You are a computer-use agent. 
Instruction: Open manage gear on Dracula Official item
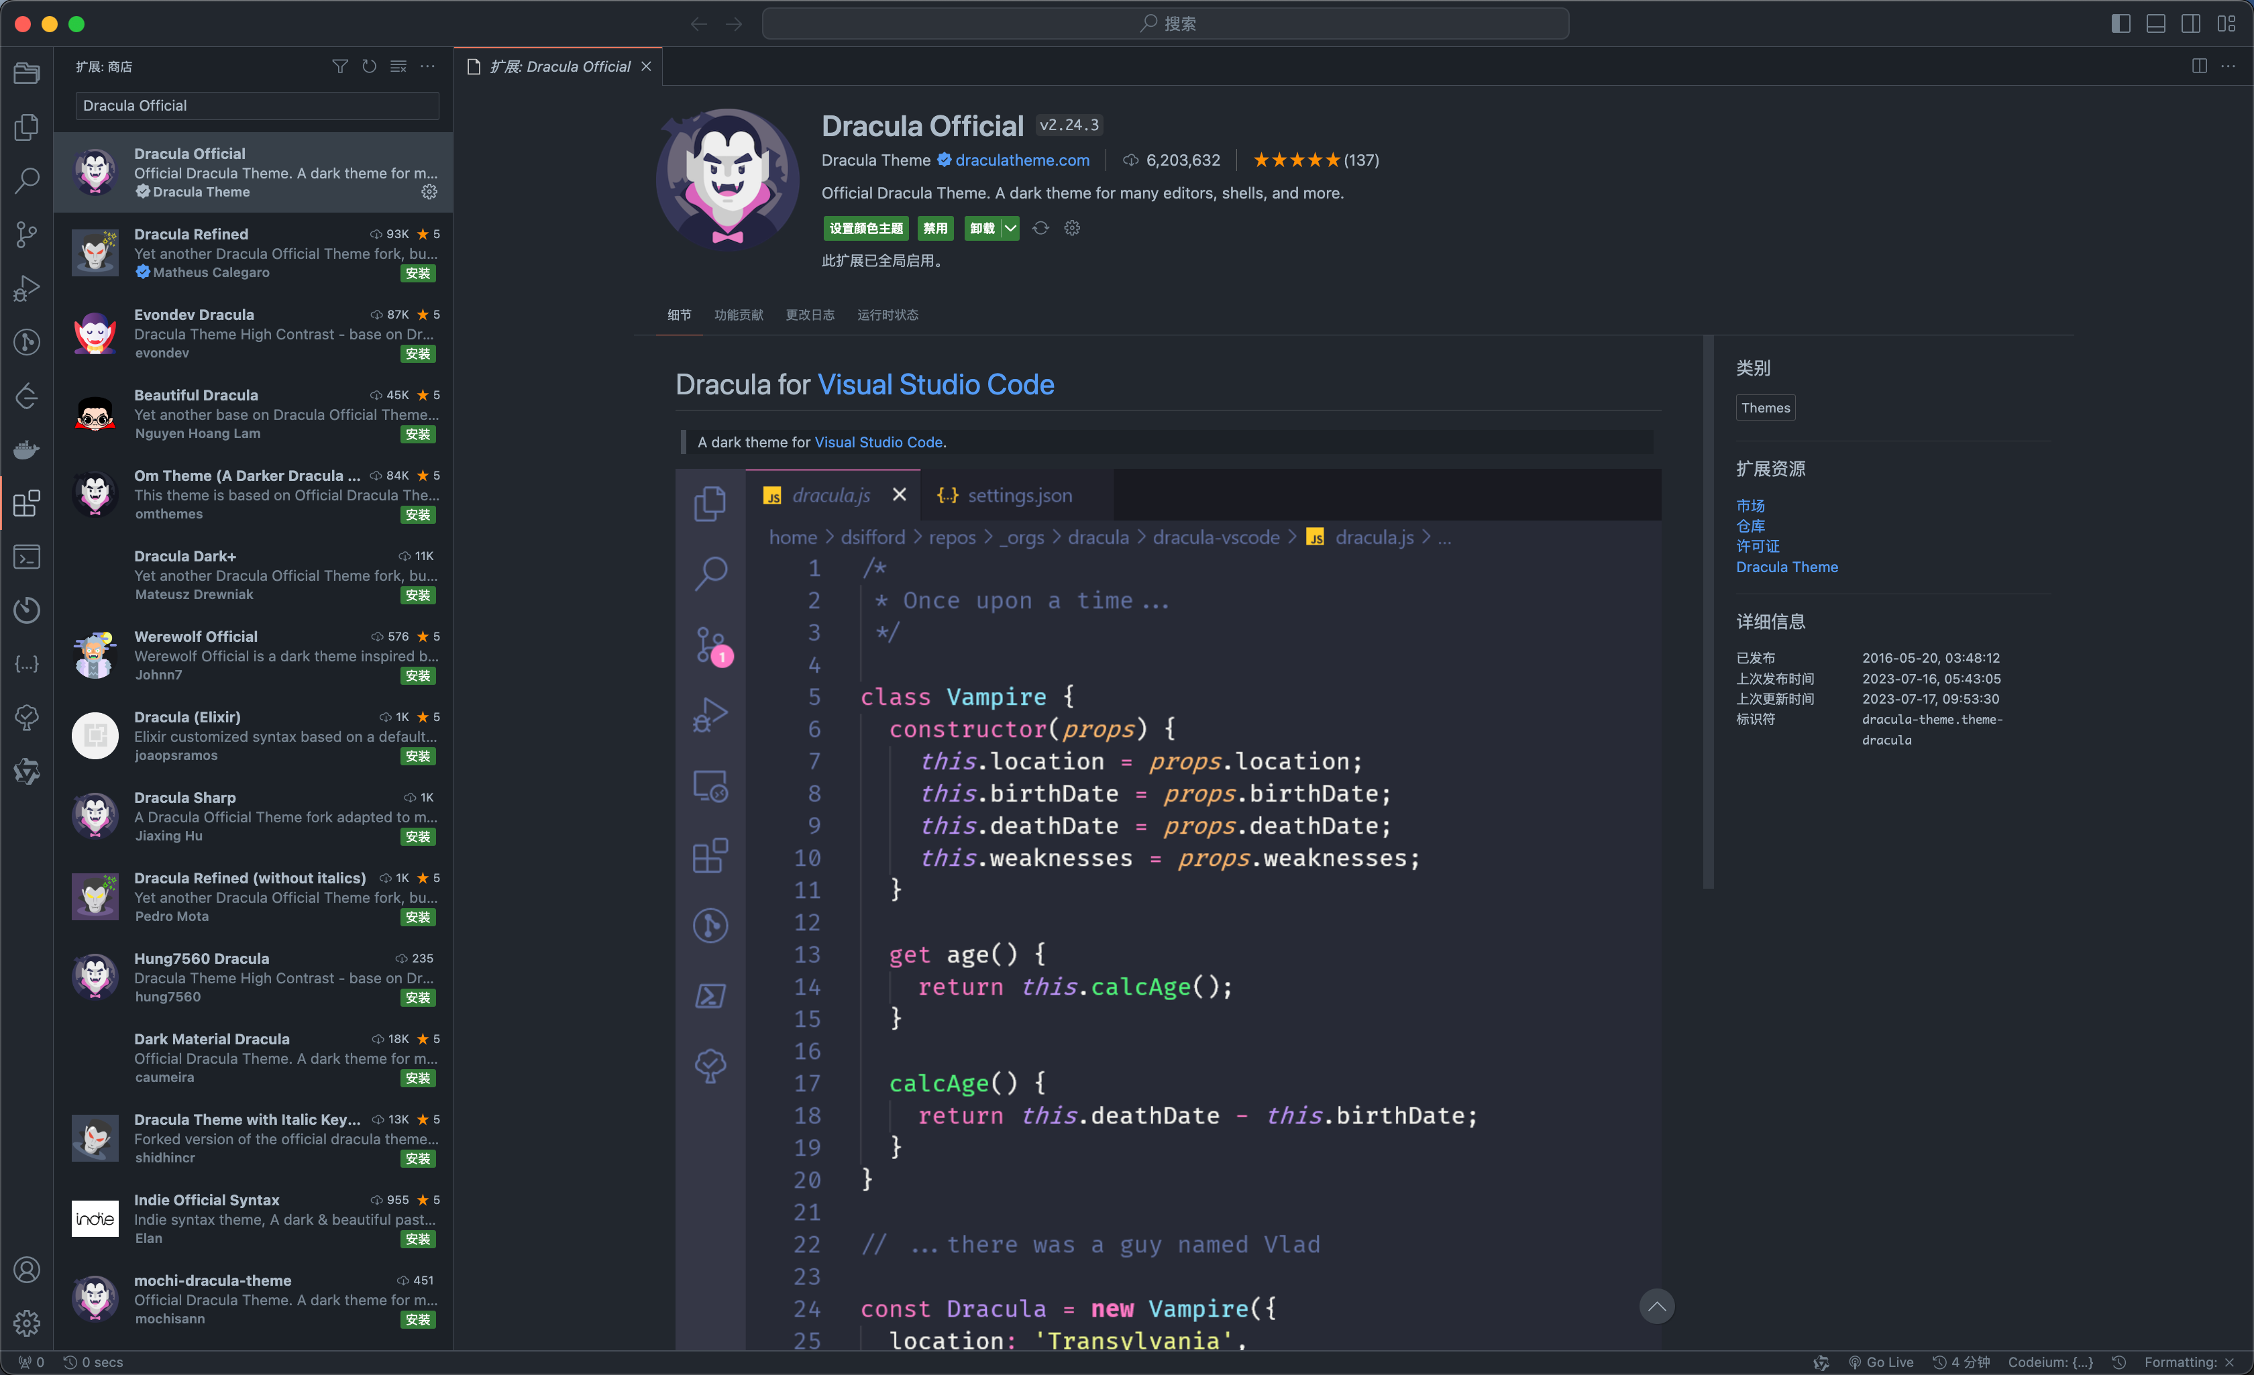coord(429,191)
